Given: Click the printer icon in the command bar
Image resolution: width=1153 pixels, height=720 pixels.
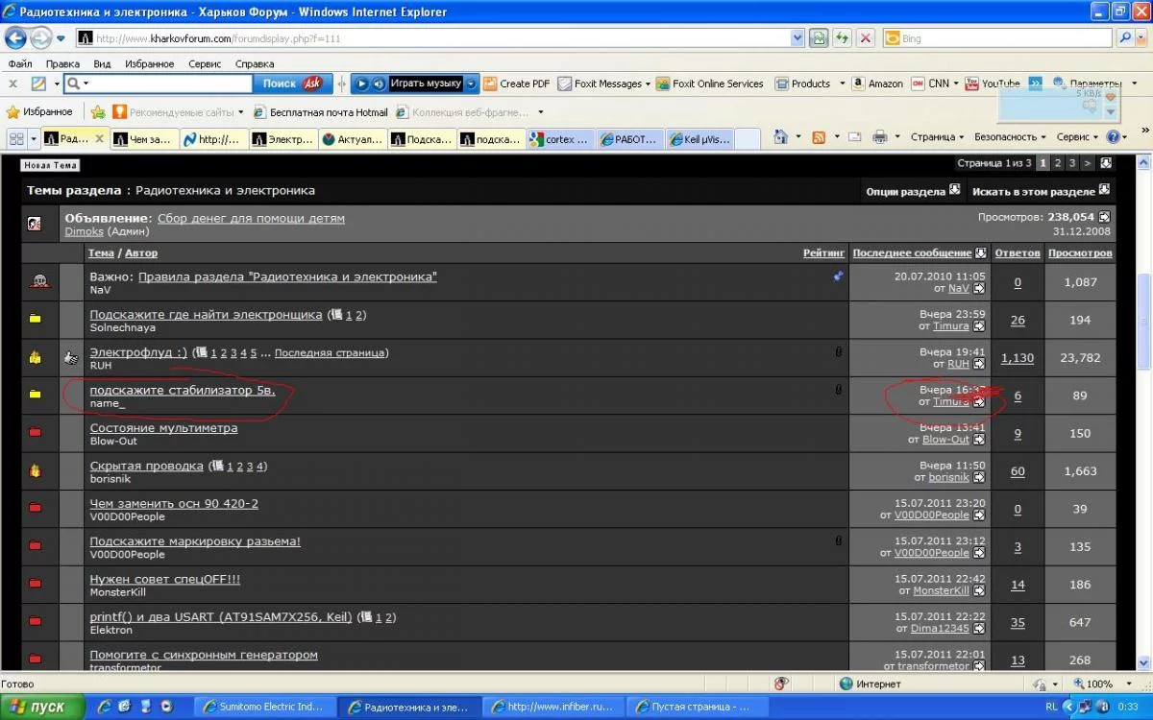Looking at the screenshot, I should coord(879,137).
